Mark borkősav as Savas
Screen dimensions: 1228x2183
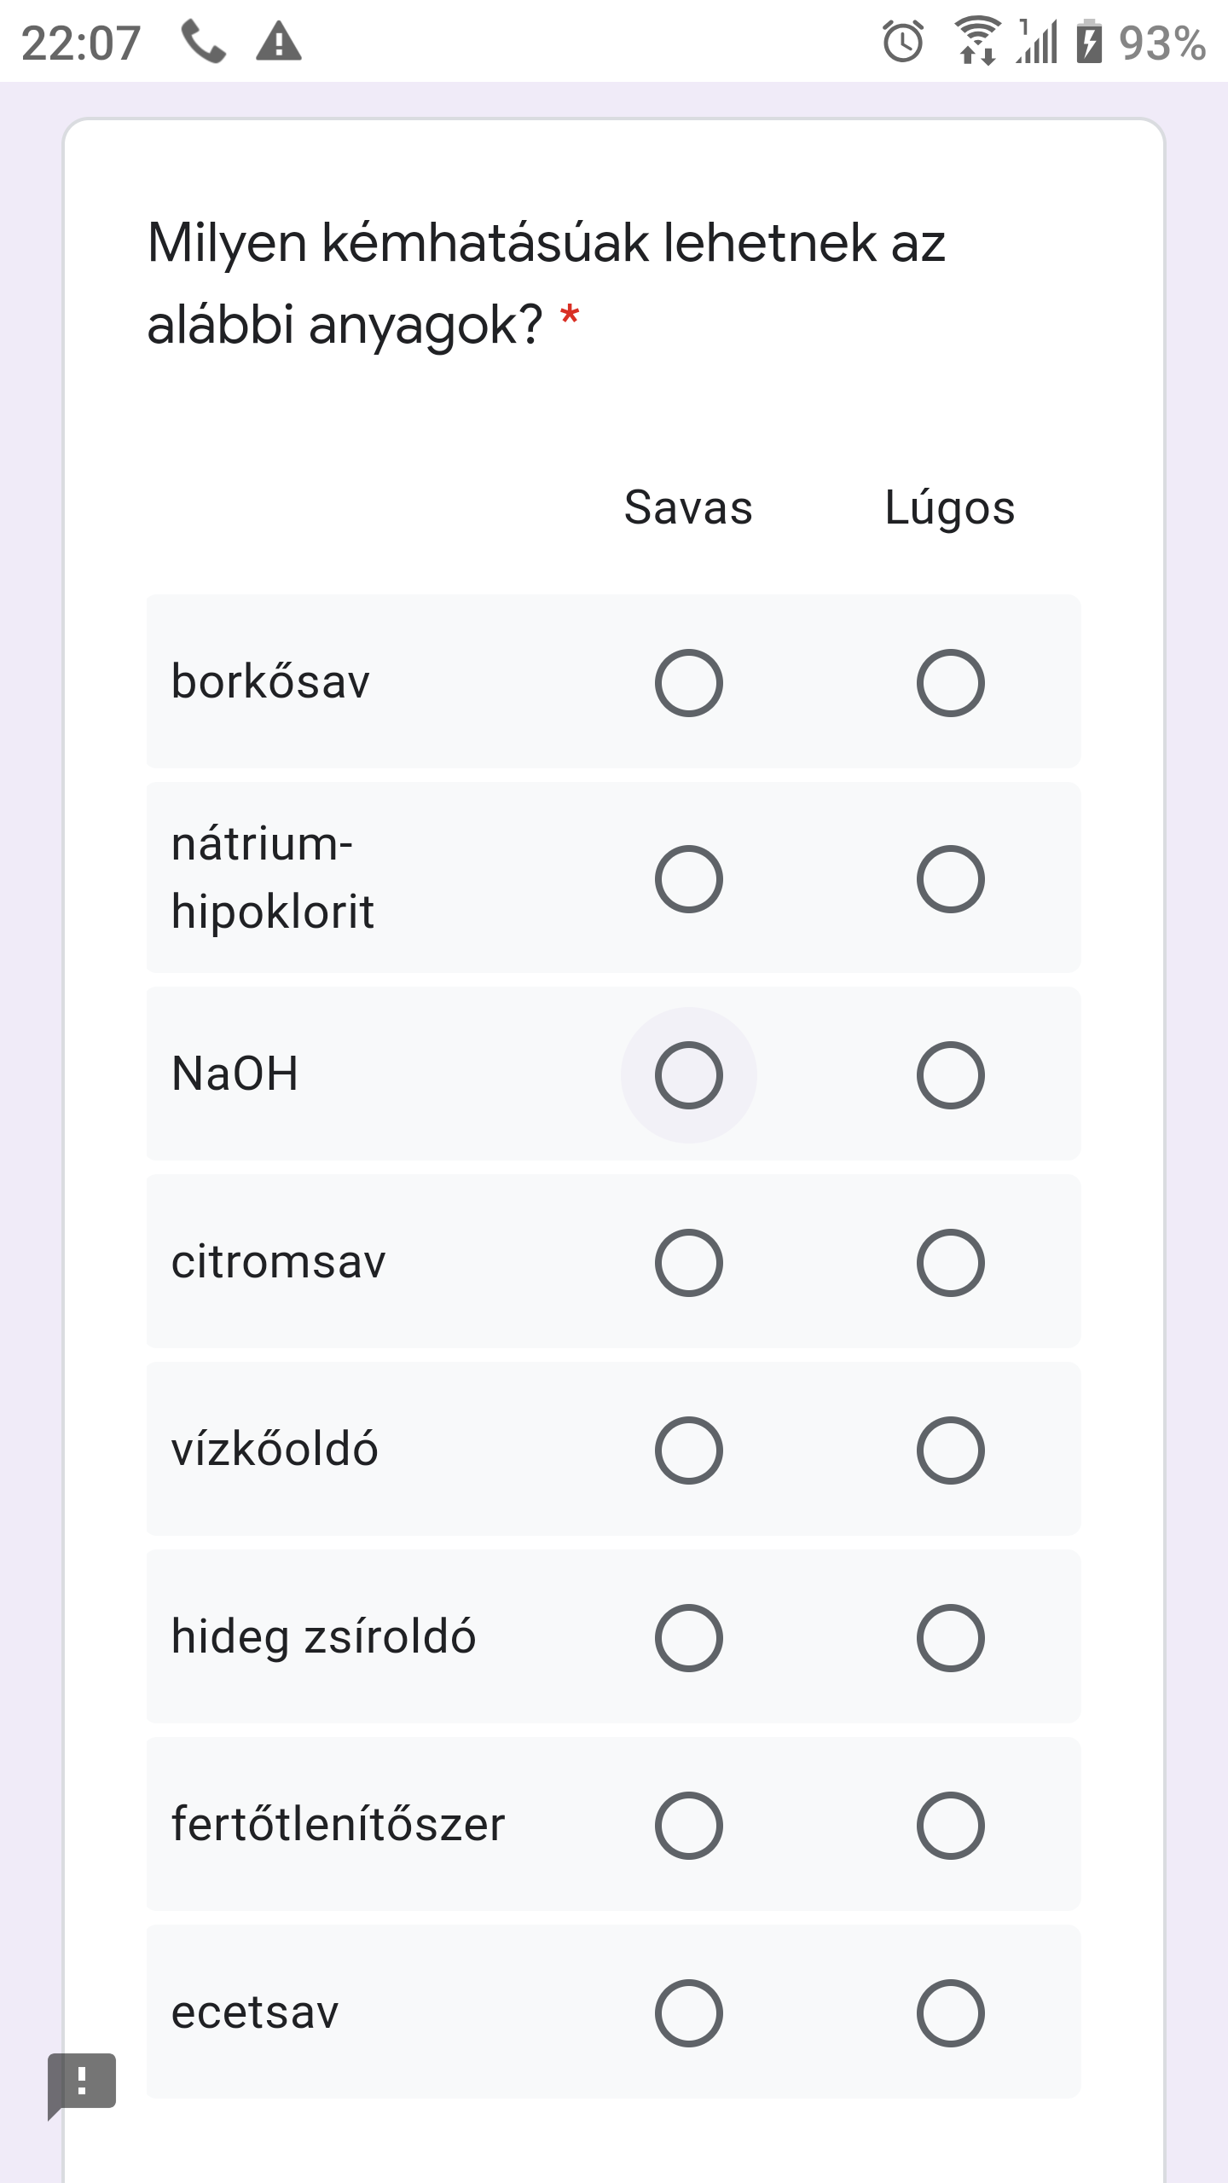click(x=689, y=683)
